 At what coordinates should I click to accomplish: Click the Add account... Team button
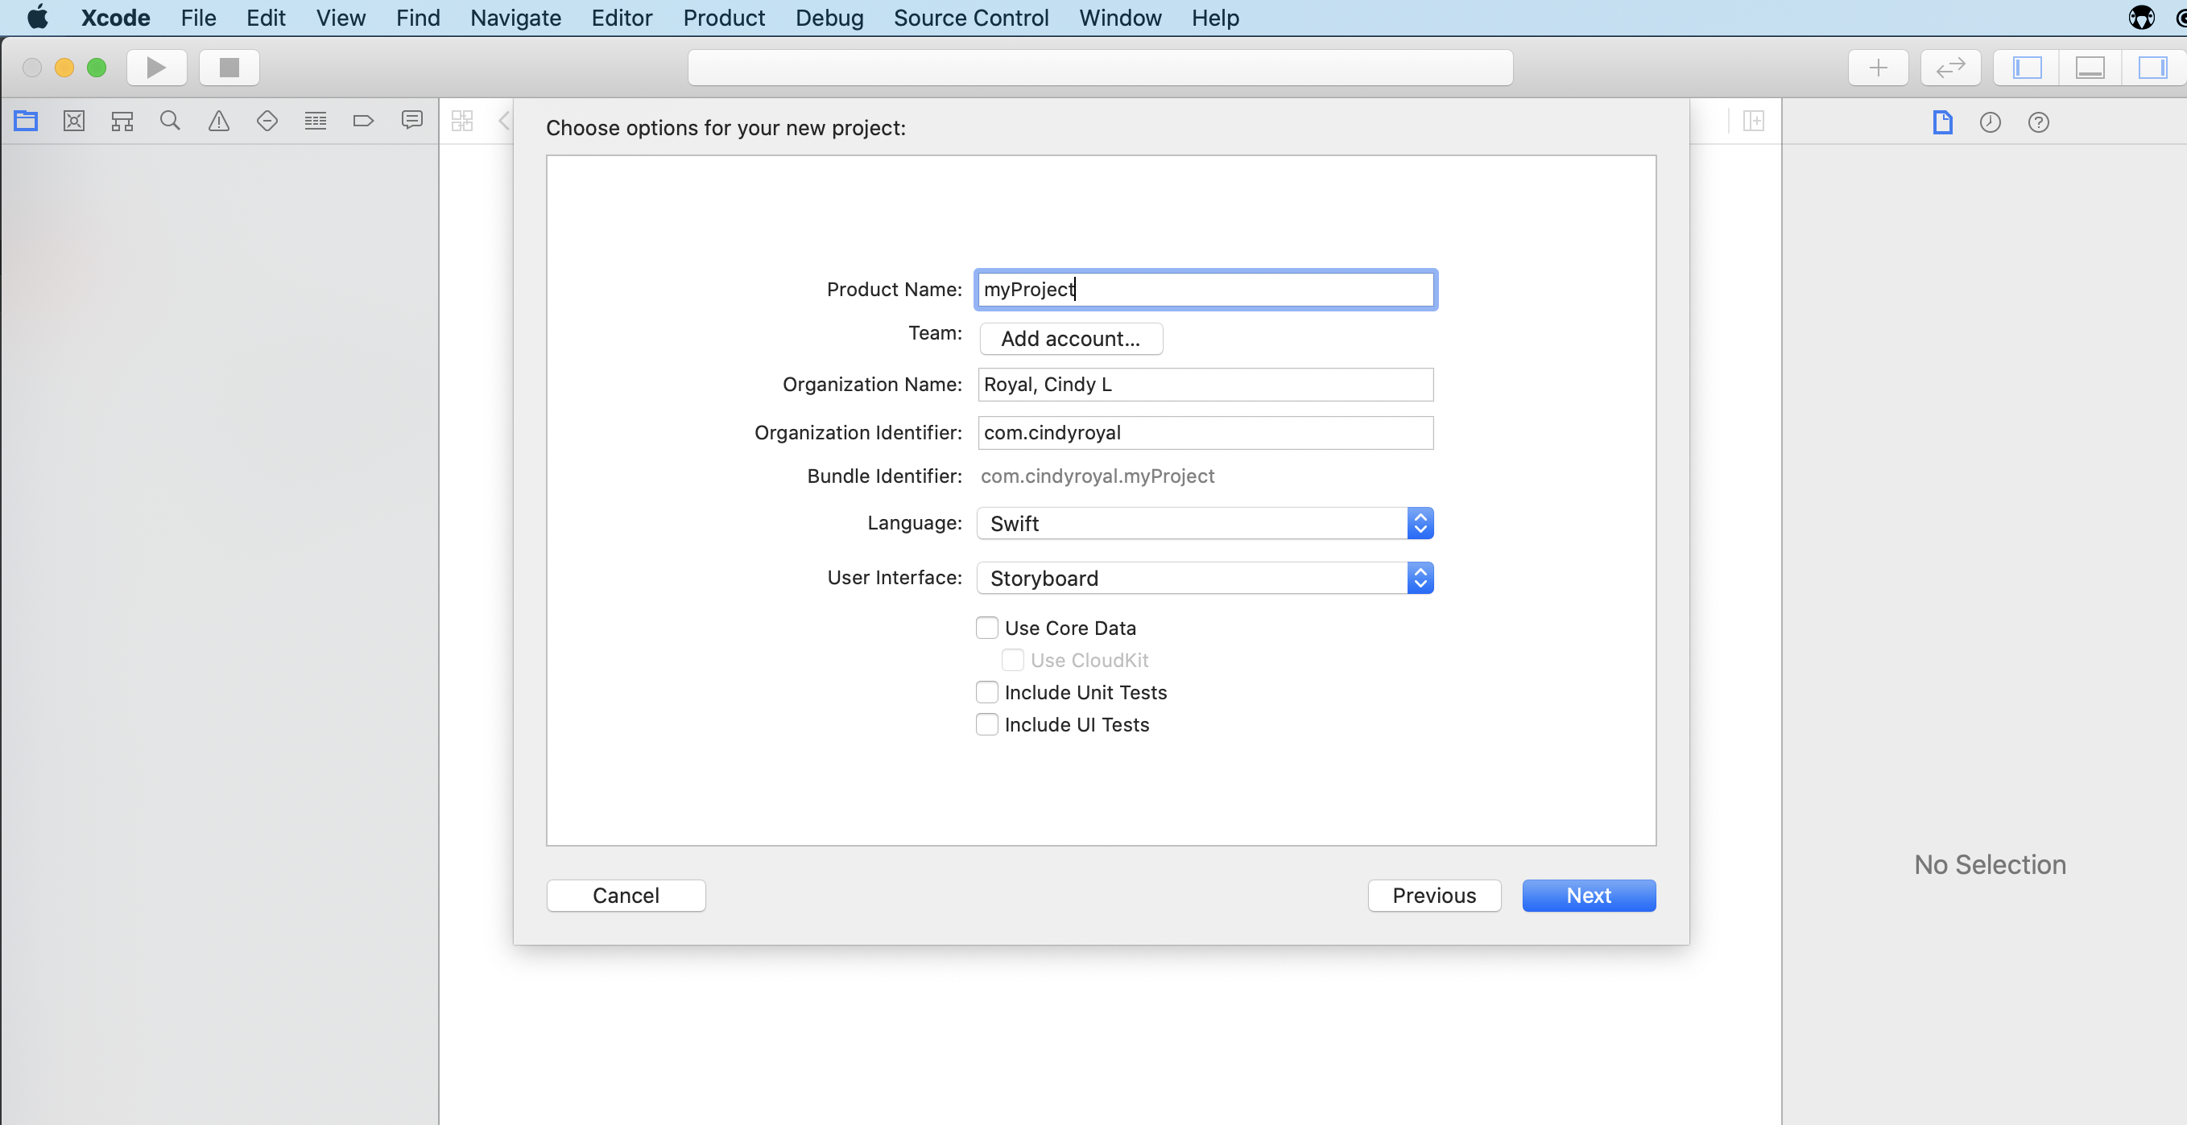(x=1071, y=339)
